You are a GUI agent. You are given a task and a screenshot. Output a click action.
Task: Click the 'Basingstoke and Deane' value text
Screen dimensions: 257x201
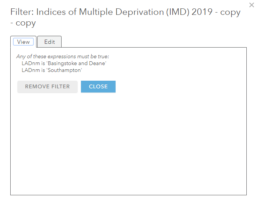coord(76,63)
